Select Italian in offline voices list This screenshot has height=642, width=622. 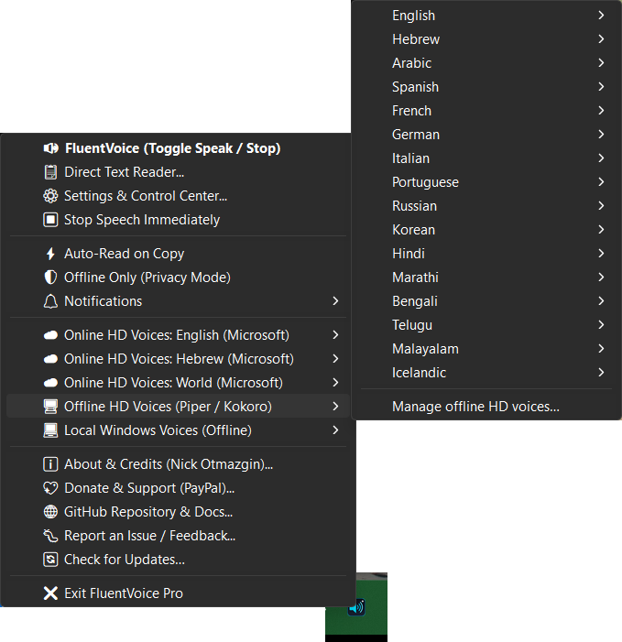(x=486, y=158)
